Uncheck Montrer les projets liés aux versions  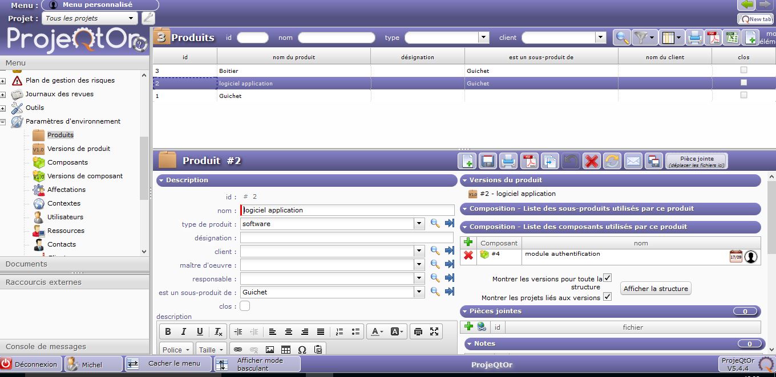608,297
